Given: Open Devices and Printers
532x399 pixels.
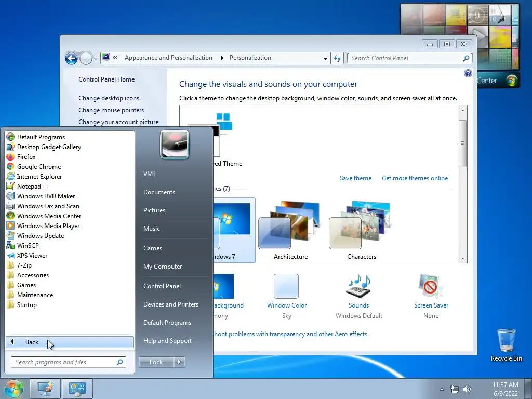Looking at the screenshot, I should [x=170, y=304].
